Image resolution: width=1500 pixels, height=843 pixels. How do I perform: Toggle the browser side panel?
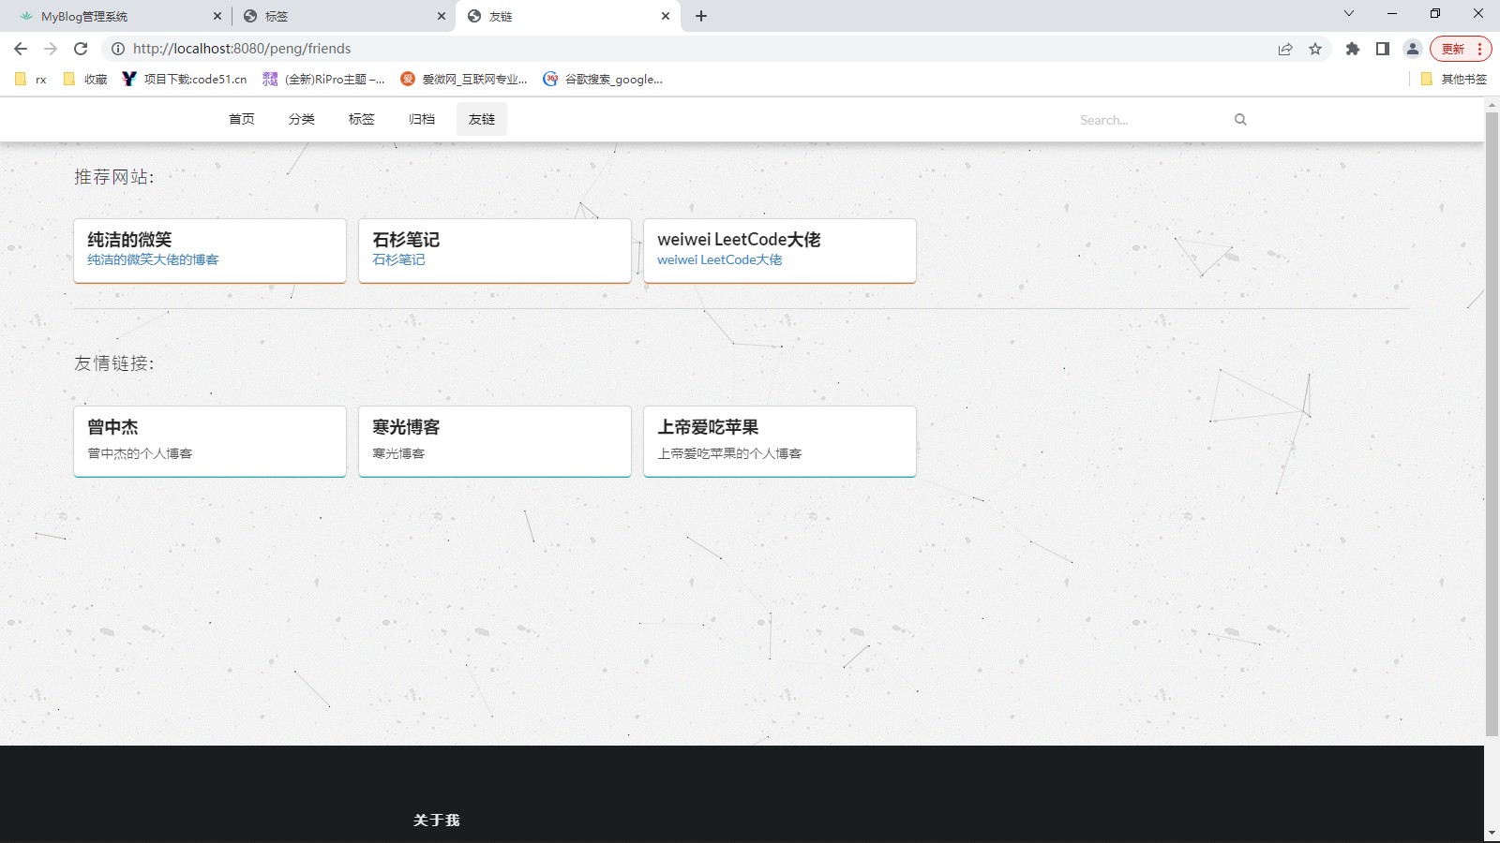(1382, 49)
